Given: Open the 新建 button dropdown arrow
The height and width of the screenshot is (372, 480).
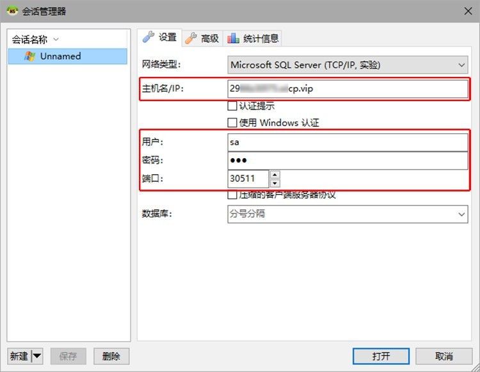Looking at the screenshot, I should click(37, 356).
